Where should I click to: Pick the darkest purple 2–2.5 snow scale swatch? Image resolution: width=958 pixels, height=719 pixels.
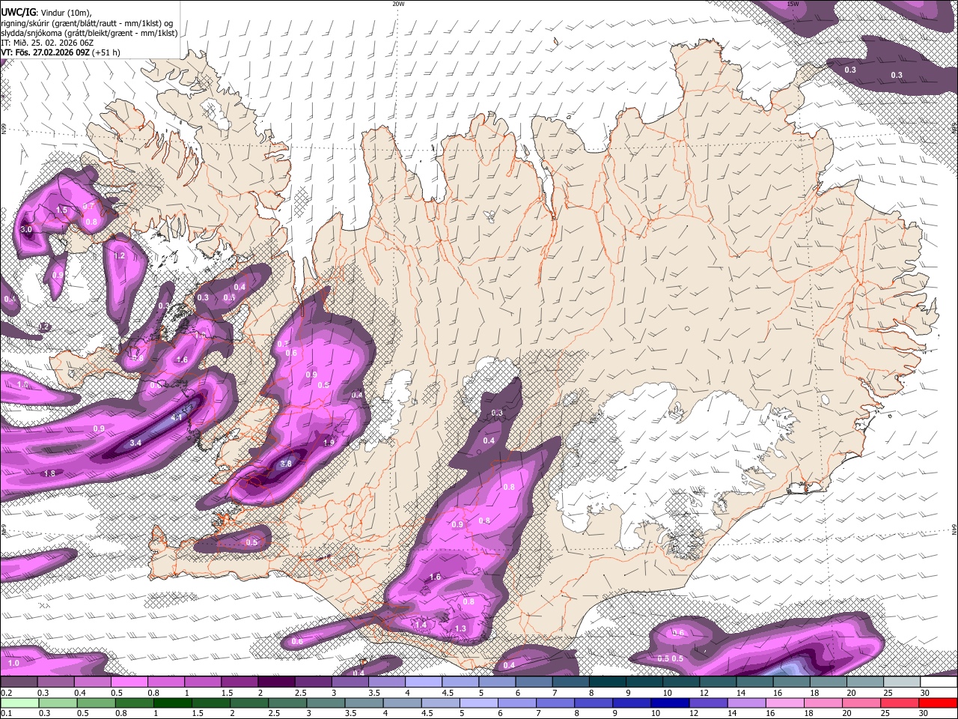tap(276, 682)
